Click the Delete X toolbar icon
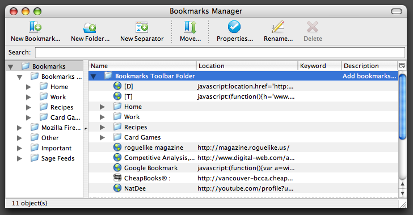 coord(313,27)
